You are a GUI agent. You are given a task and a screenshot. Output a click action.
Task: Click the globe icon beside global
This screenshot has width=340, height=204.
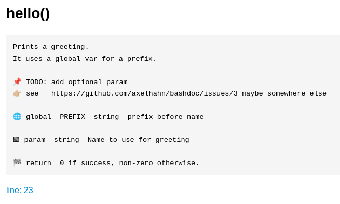coord(17,117)
